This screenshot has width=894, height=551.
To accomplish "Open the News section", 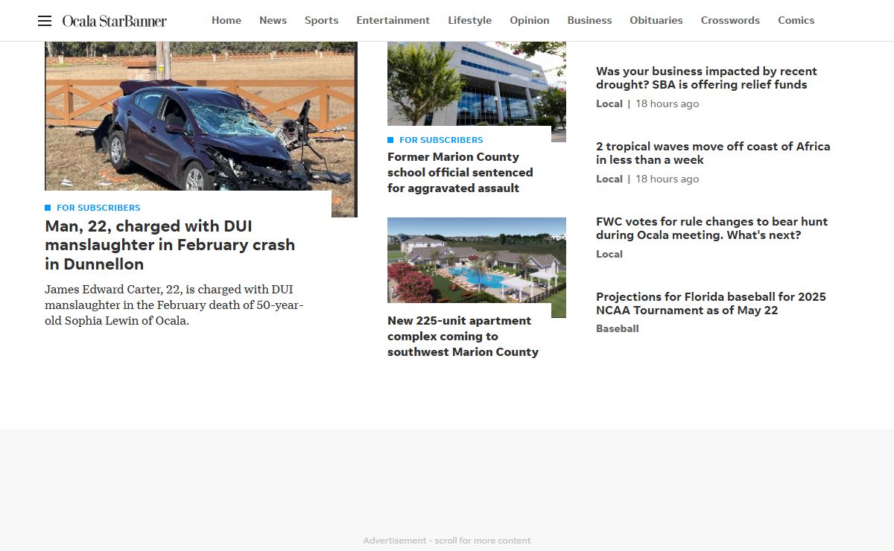I will (x=273, y=20).
